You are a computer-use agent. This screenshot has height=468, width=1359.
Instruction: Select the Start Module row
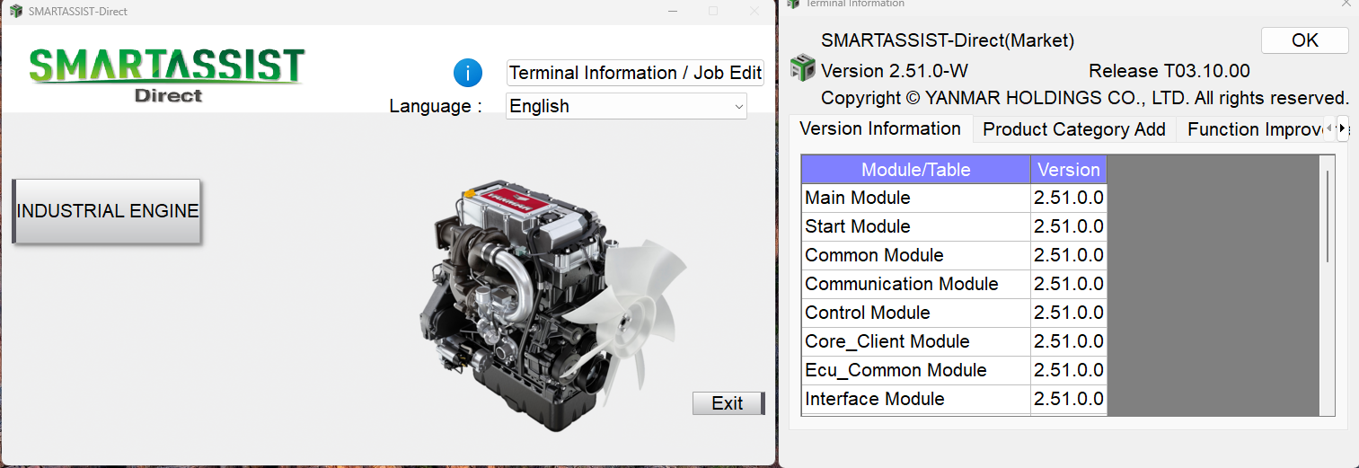pyautogui.click(x=954, y=226)
